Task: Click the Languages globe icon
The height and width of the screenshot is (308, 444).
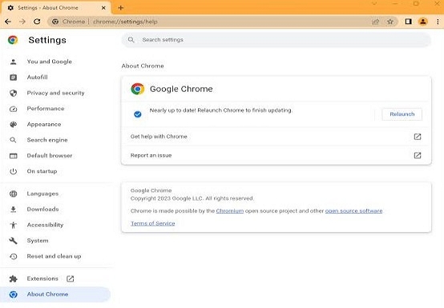Action: tap(14, 194)
